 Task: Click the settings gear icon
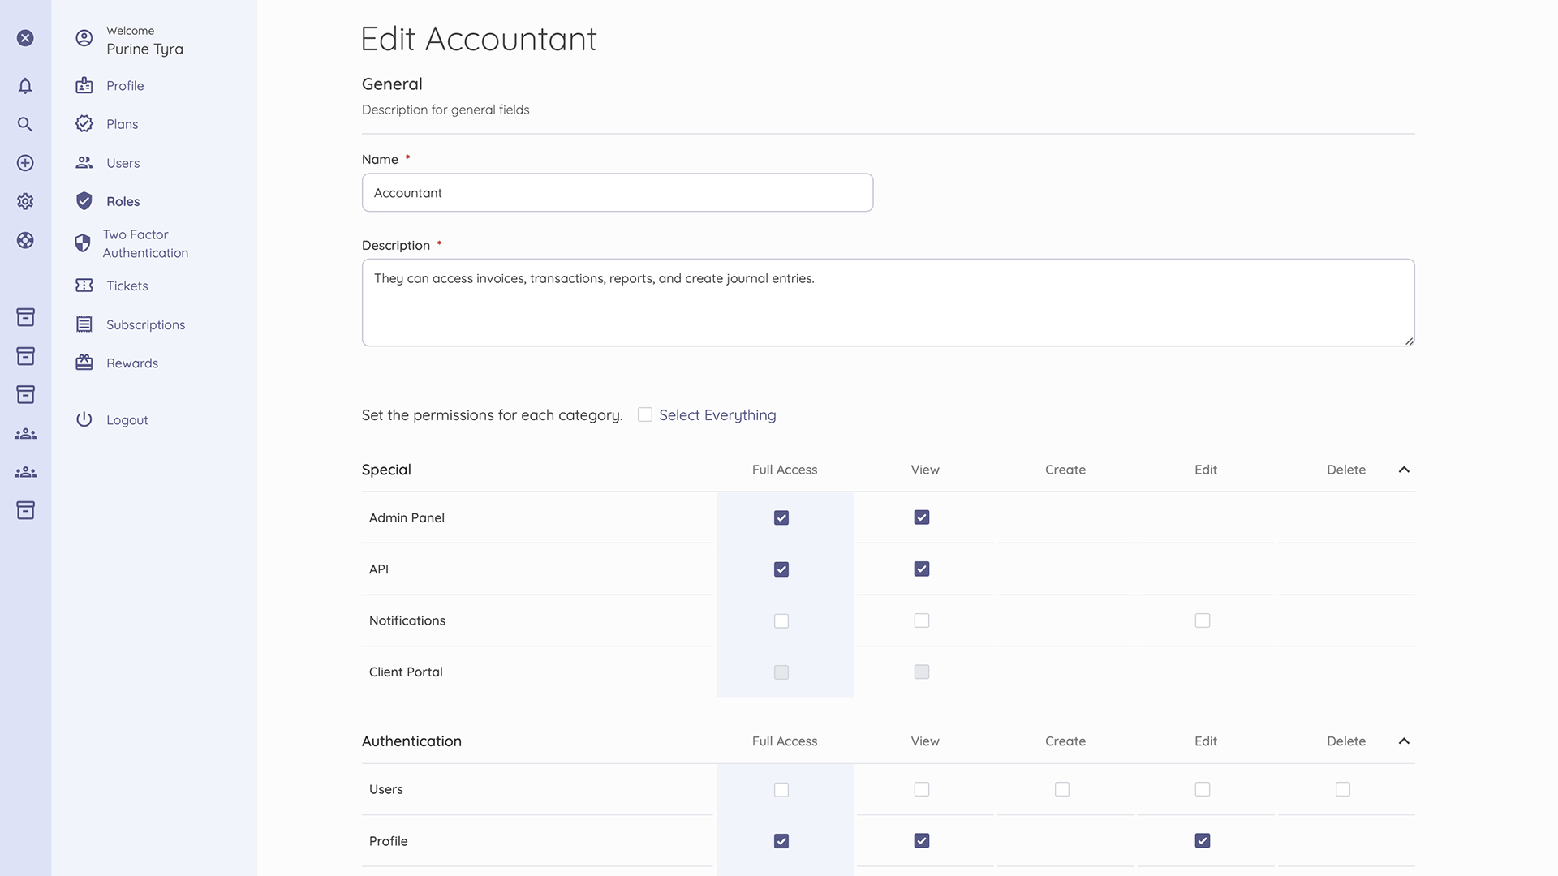tap(25, 201)
